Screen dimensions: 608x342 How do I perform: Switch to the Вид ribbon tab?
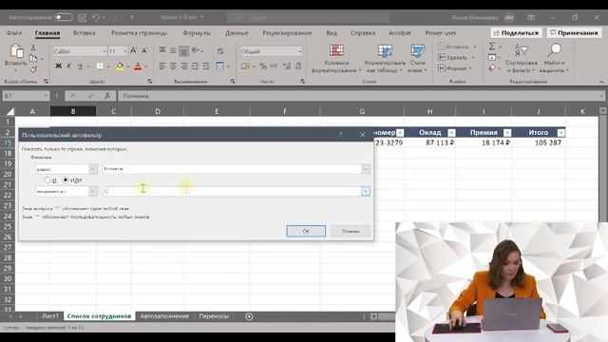(x=332, y=33)
